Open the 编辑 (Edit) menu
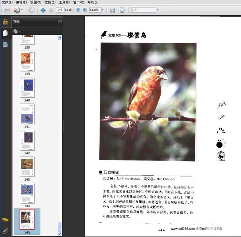The image size is (241, 237). pos(21,2)
